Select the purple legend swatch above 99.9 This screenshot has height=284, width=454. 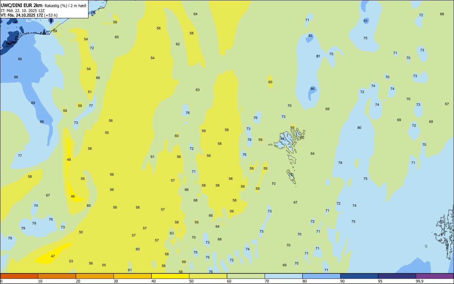434,276
